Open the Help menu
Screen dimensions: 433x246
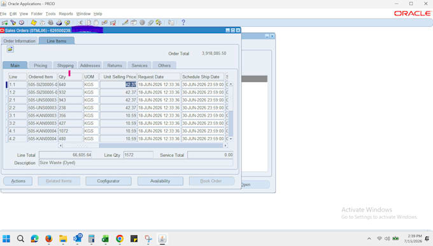point(98,14)
